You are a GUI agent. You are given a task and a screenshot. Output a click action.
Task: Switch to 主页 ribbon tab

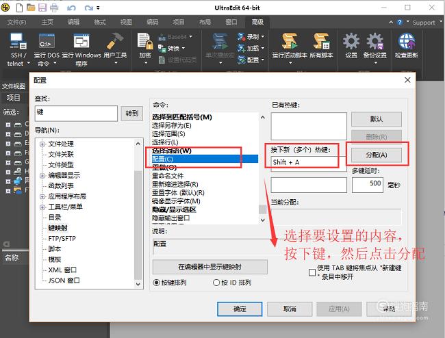tap(47, 22)
